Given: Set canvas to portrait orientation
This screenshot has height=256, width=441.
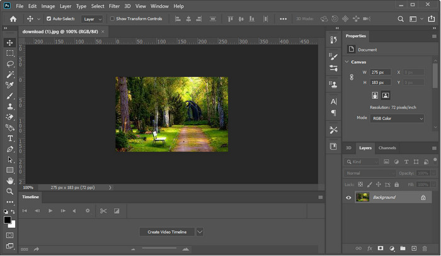Looking at the screenshot, I should coord(375,96).
